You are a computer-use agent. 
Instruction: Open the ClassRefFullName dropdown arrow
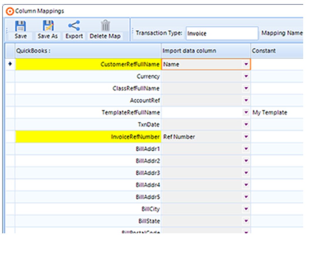(x=246, y=88)
